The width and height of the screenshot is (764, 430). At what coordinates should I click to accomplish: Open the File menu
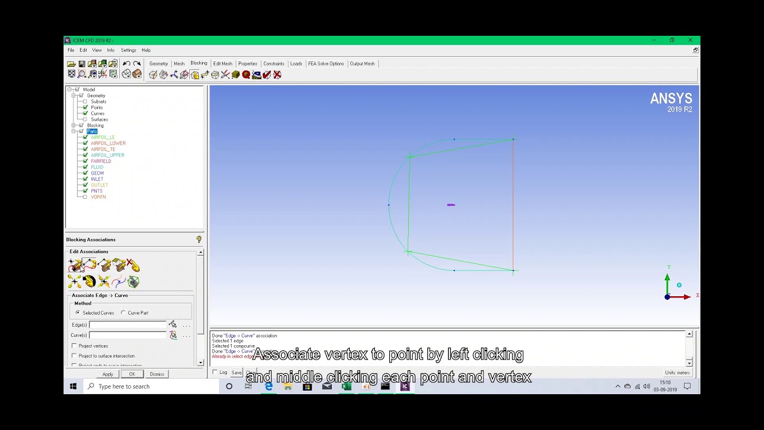[71, 50]
